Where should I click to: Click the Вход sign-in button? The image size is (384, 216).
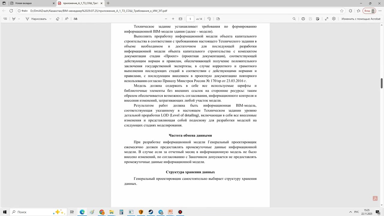pyautogui.click(x=369, y=11)
